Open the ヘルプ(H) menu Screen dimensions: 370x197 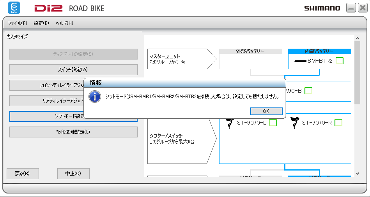[x=64, y=23]
